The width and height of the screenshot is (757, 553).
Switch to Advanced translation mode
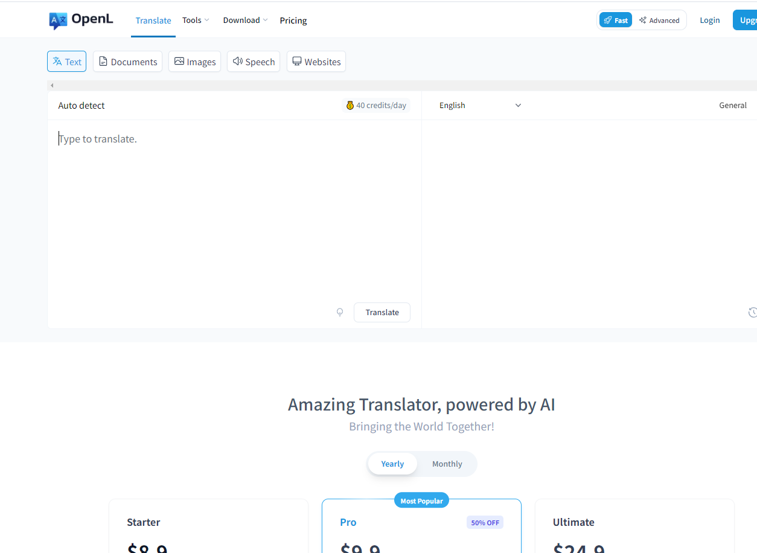pos(659,20)
